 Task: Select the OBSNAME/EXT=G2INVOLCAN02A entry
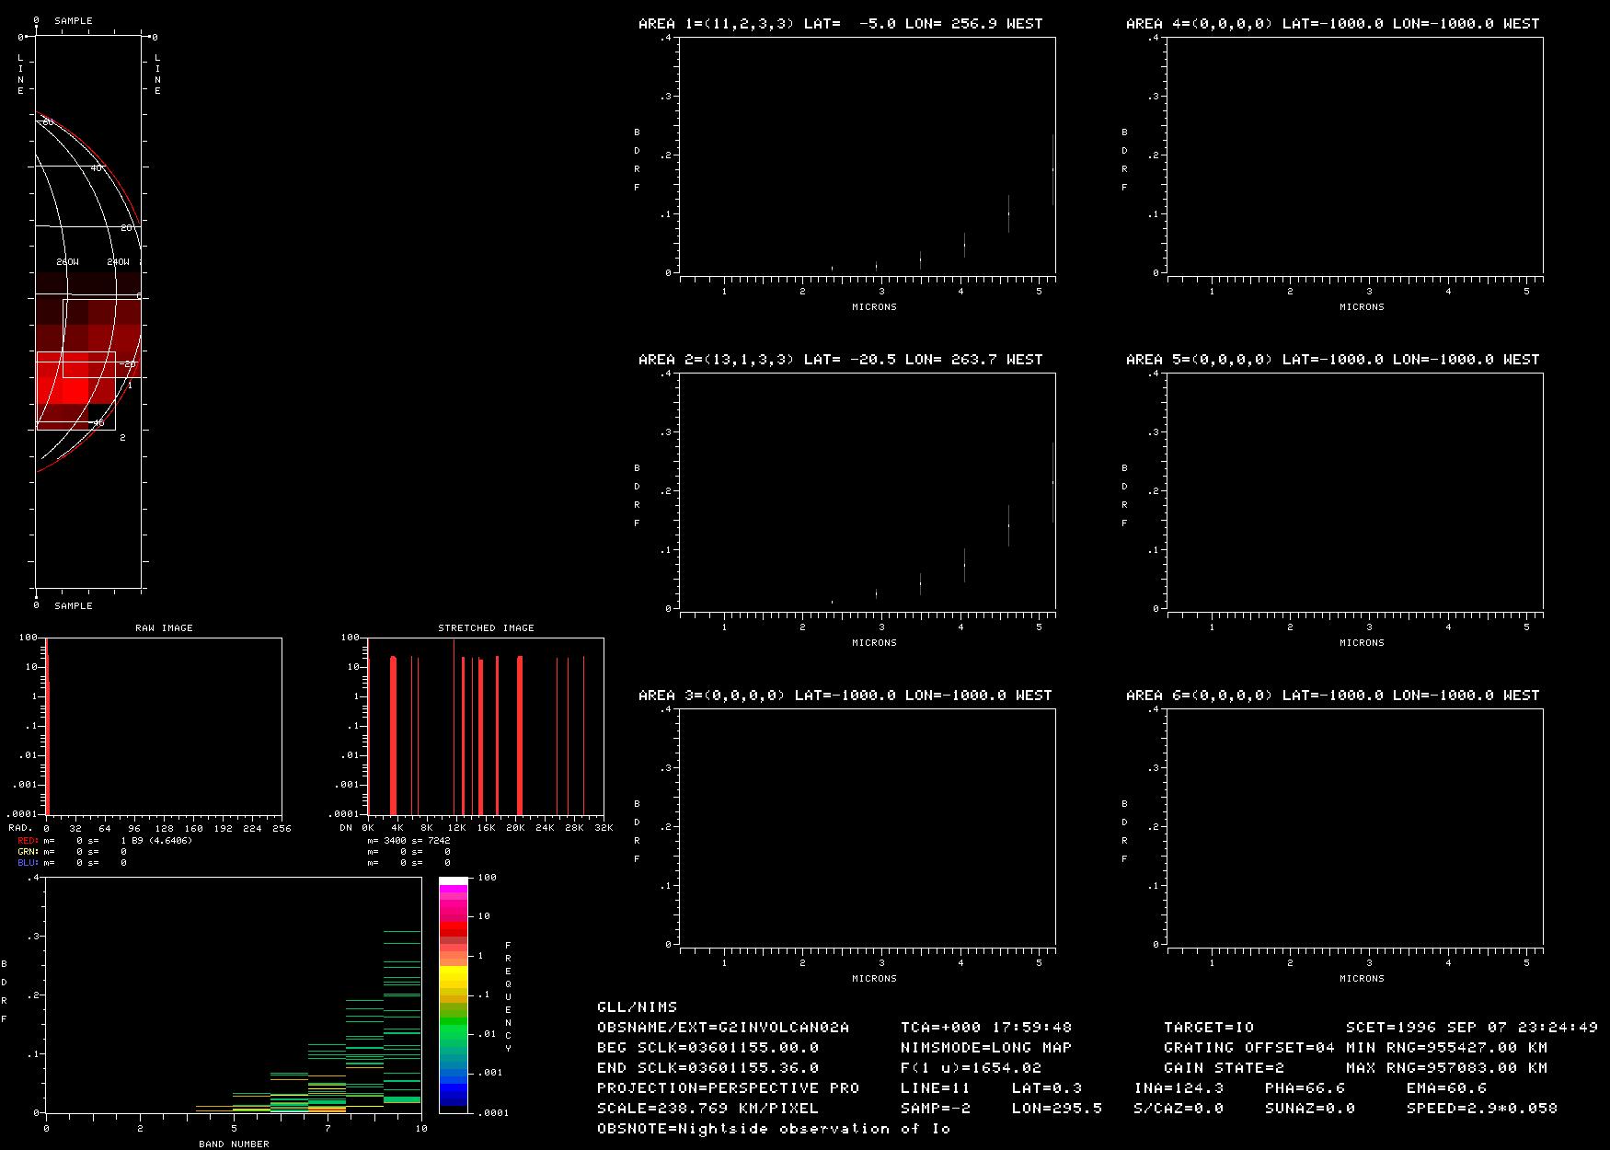[x=723, y=1028]
